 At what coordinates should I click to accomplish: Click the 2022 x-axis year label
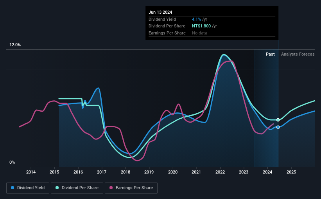click(220, 172)
